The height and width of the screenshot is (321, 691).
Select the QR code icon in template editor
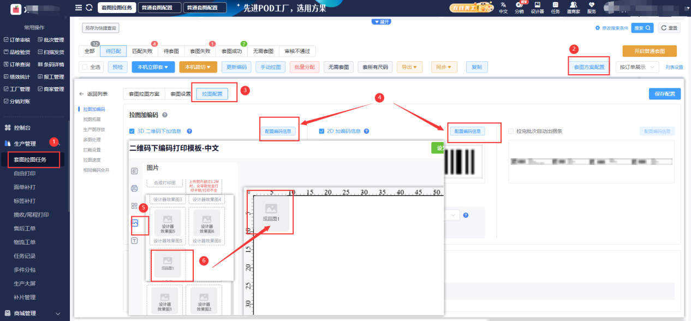tap(134, 206)
